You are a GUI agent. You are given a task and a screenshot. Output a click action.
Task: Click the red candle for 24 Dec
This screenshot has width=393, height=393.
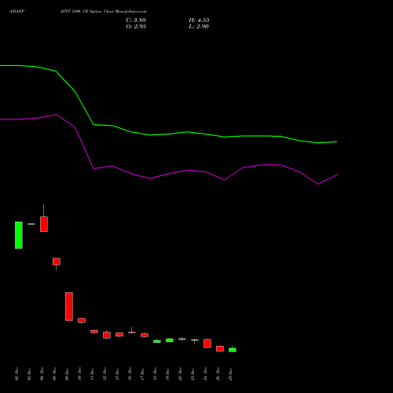208,343
